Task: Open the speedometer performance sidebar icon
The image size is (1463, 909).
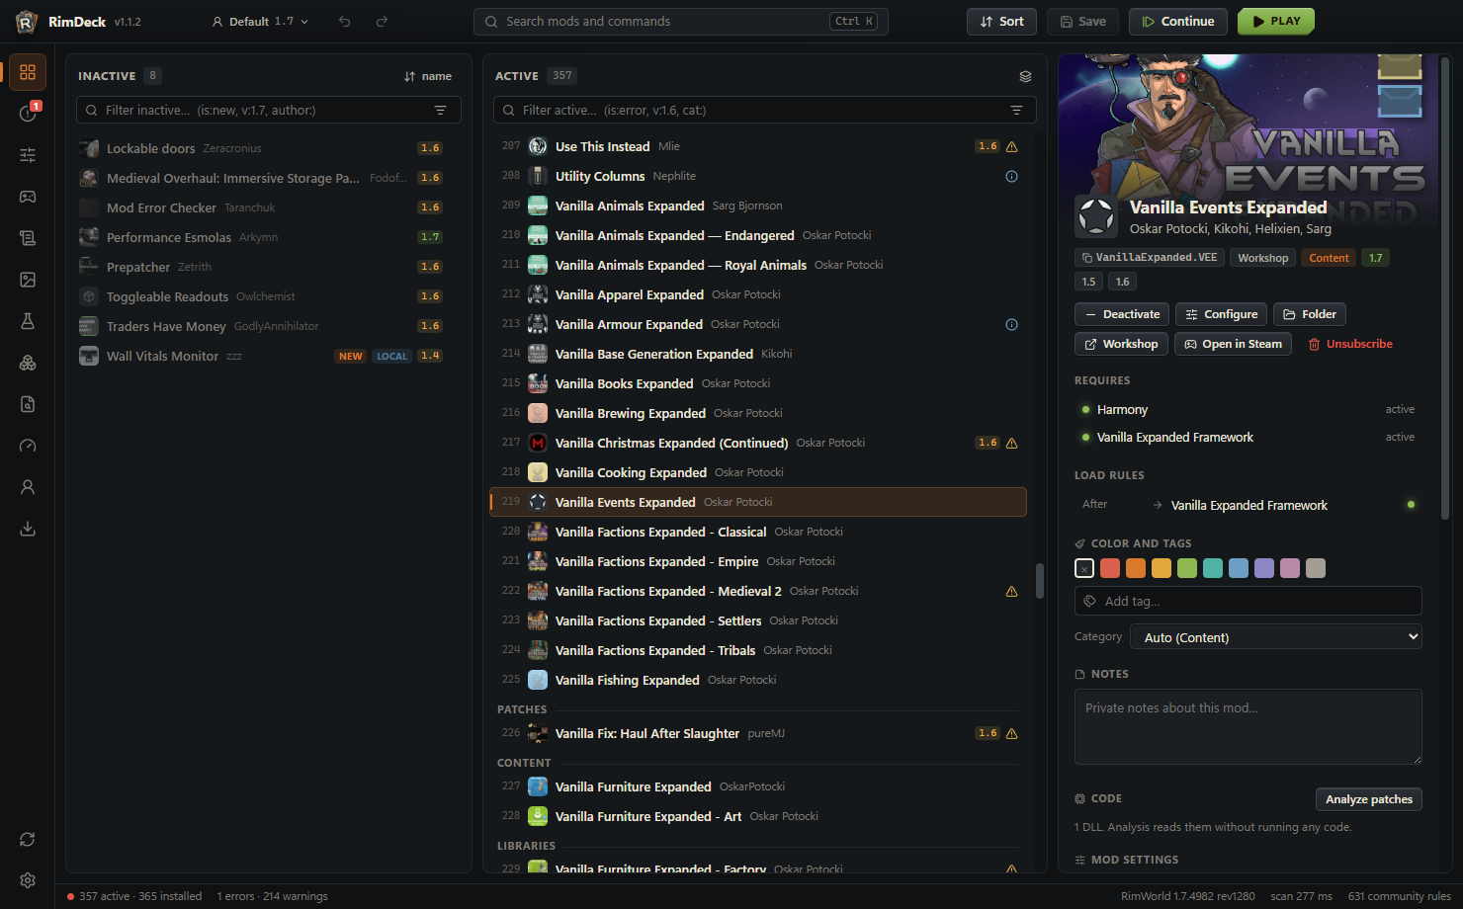Action: (28, 446)
